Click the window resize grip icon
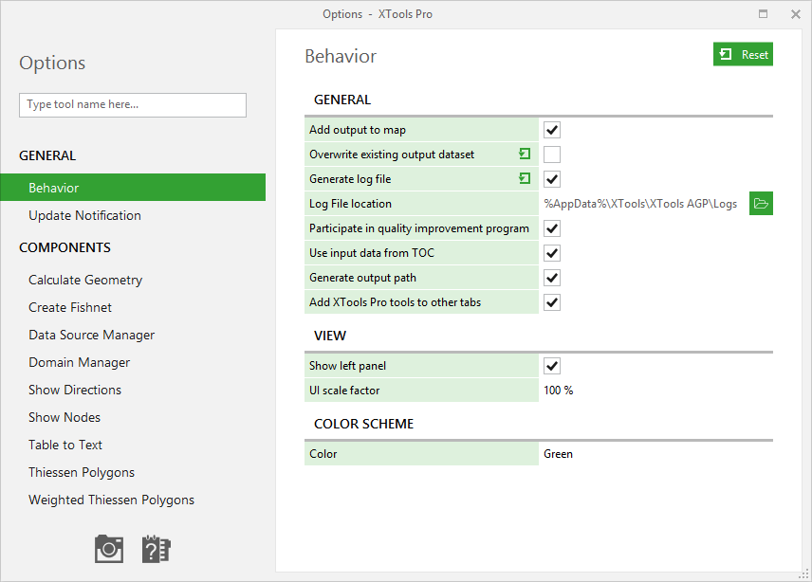 point(803,573)
